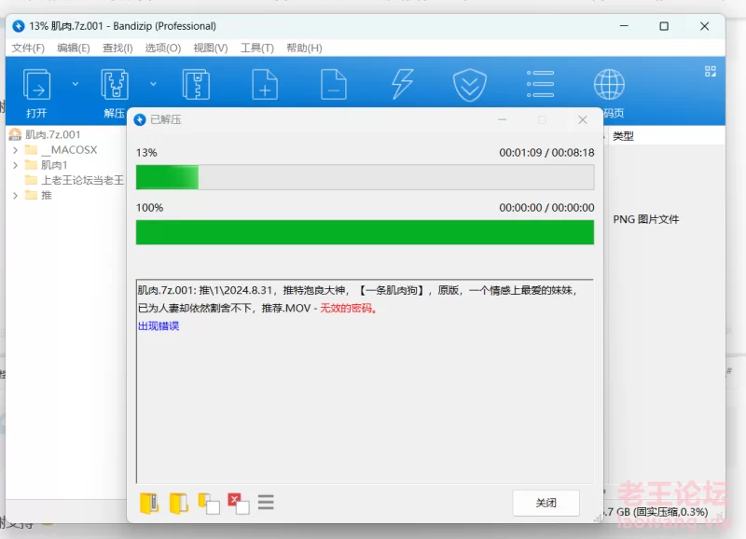Click the Bandizip icon in 已解压 dialog title

click(140, 120)
